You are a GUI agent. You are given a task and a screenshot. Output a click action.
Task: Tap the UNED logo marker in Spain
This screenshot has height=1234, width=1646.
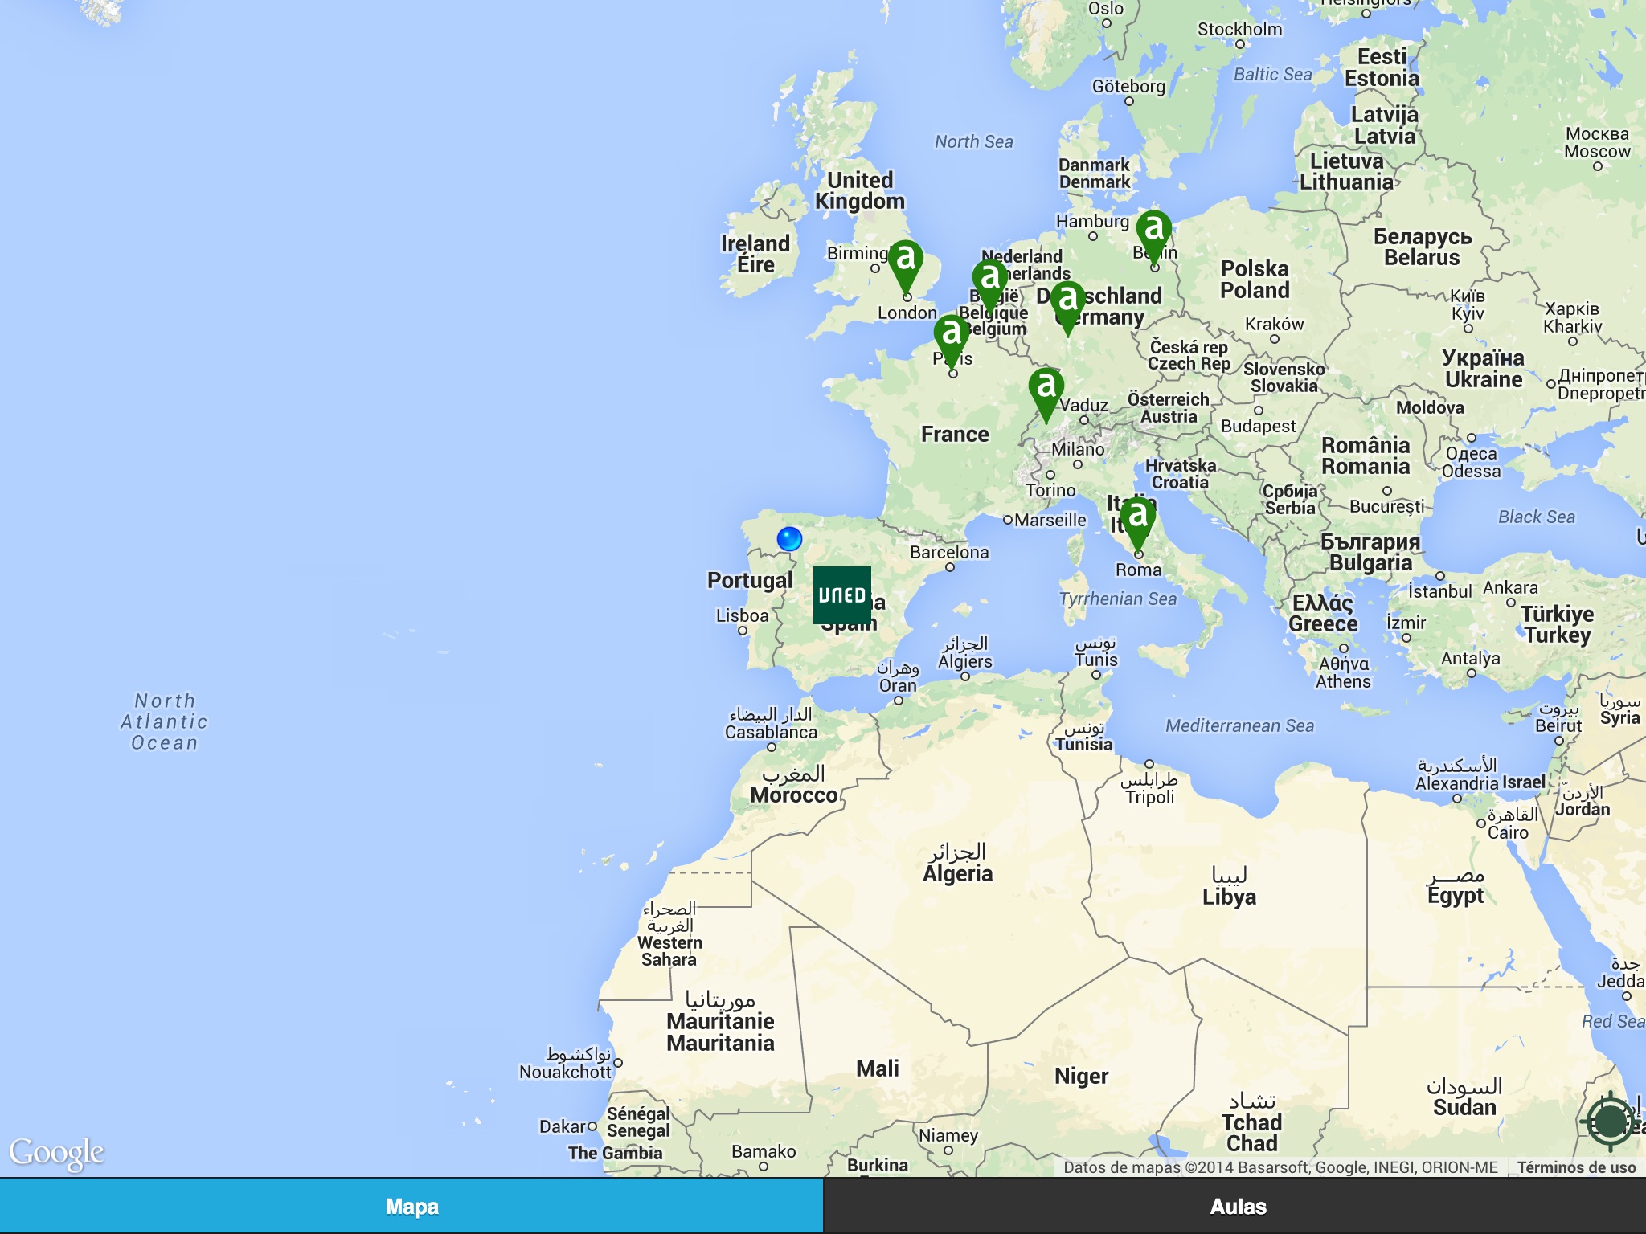pyautogui.click(x=841, y=595)
